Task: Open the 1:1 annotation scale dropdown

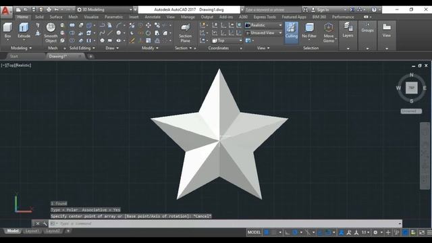Action: tap(366, 232)
